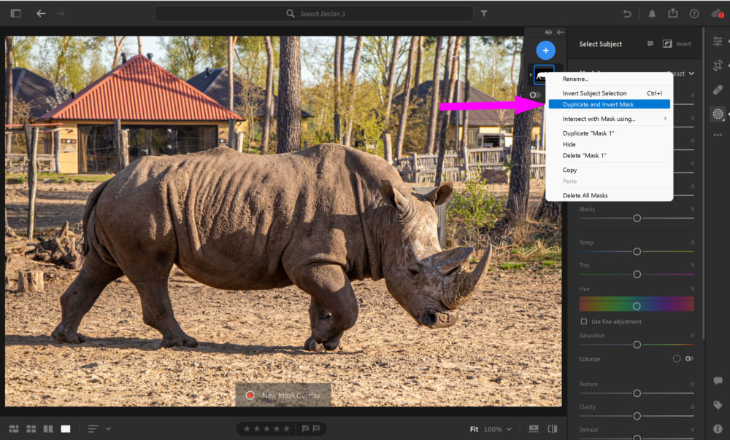Click the Texture slider handle
730x440 pixels.
[x=637, y=393]
